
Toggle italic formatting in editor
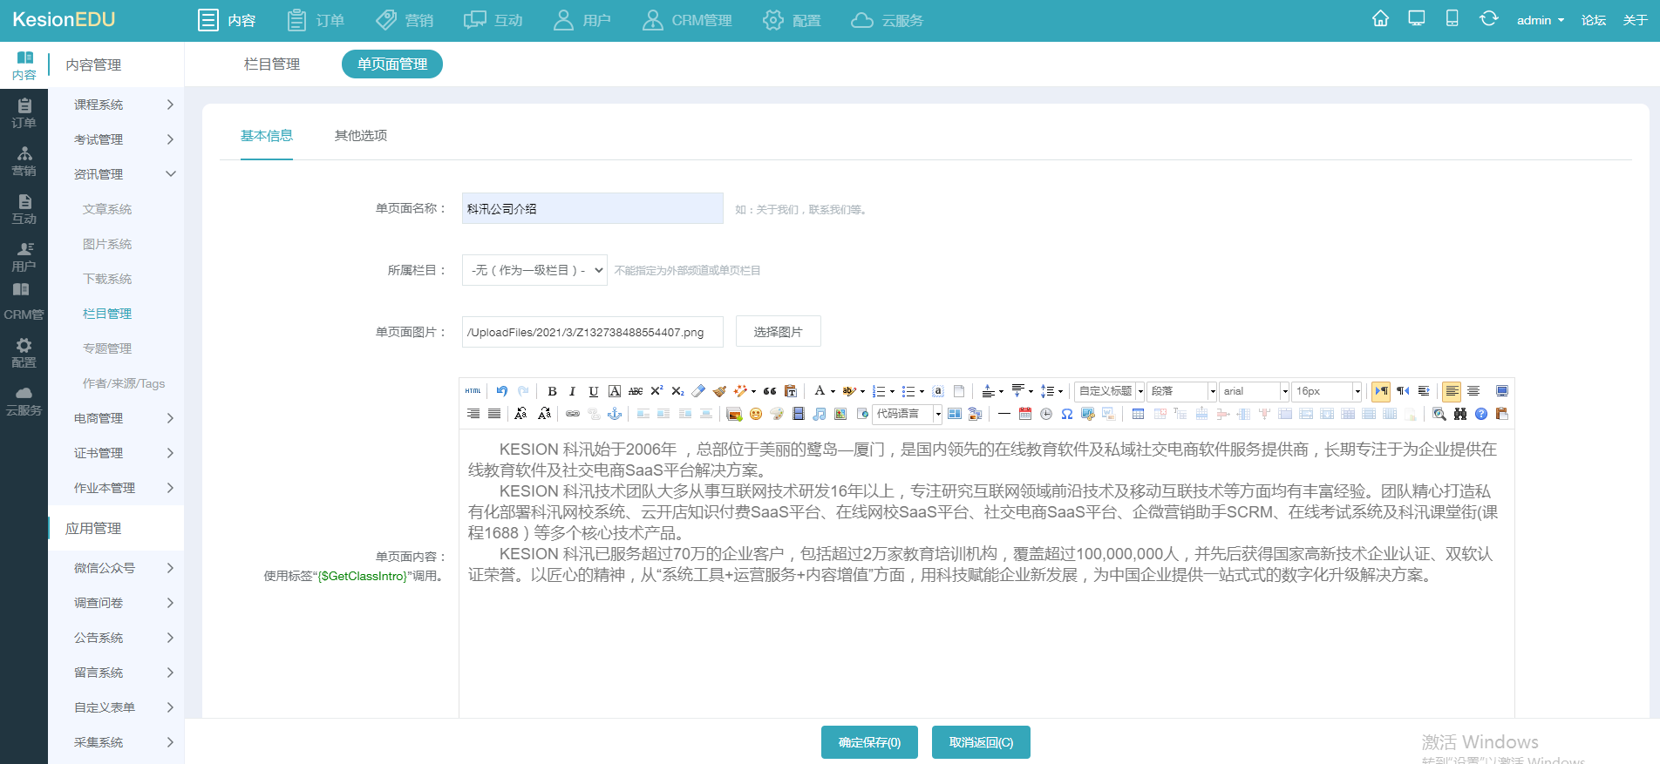(572, 391)
